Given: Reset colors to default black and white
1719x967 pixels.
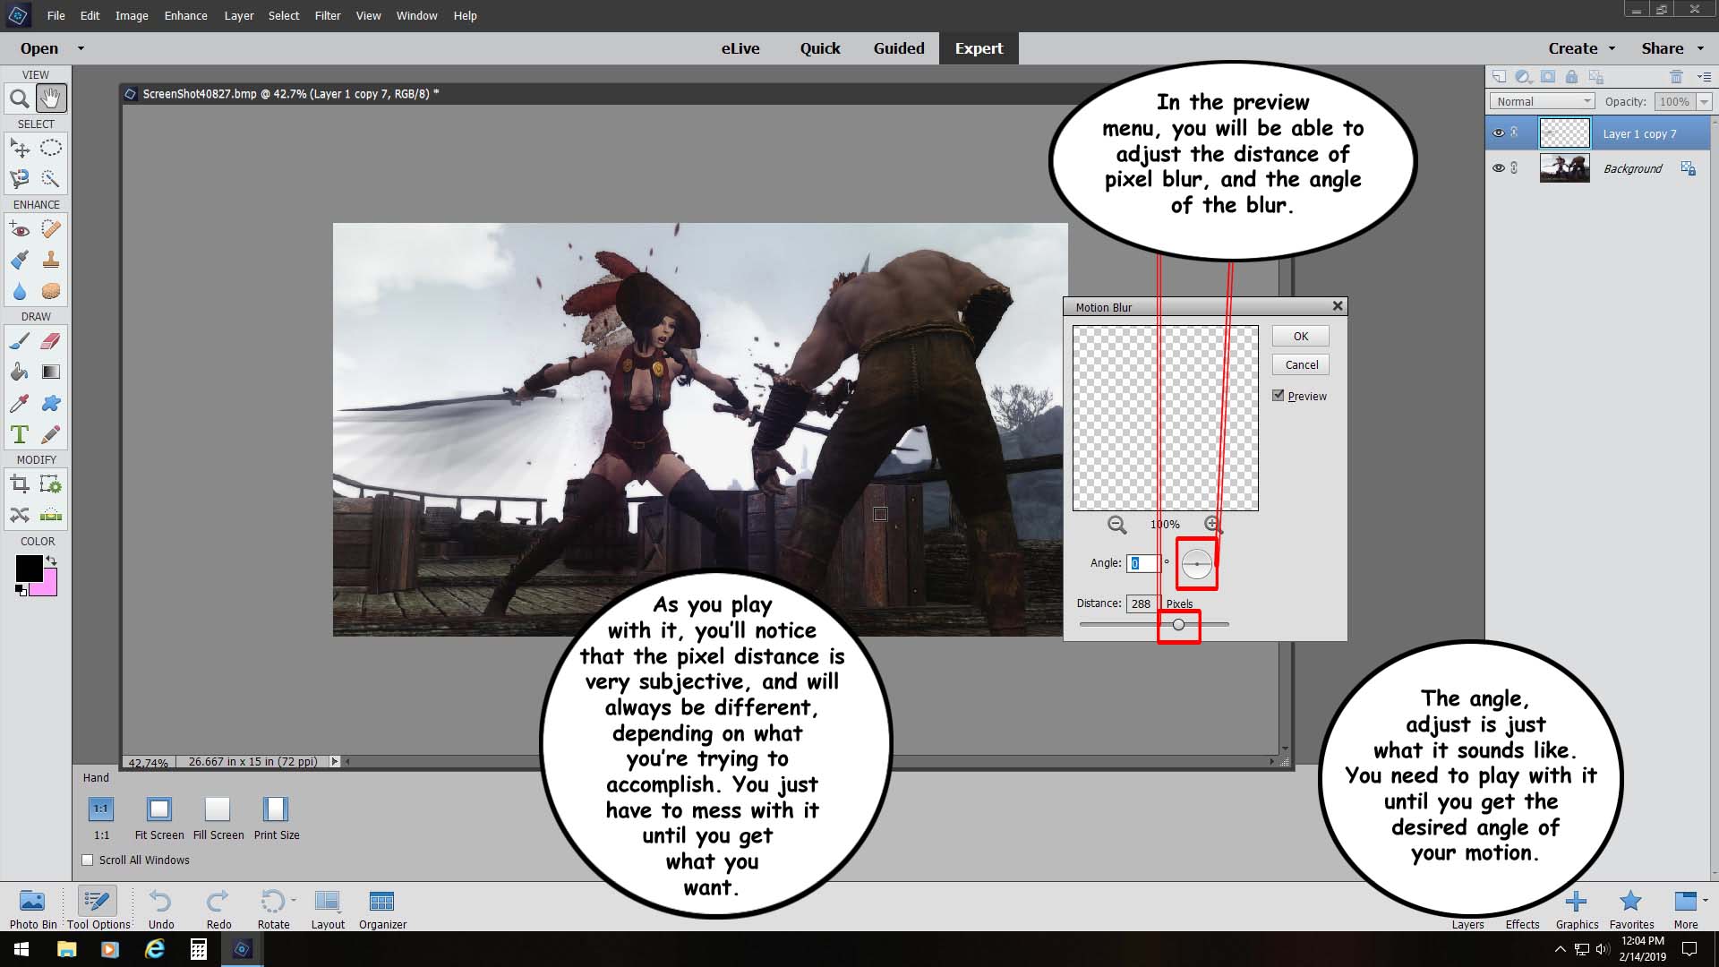Looking at the screenshot, I should [x=21, y=589].
